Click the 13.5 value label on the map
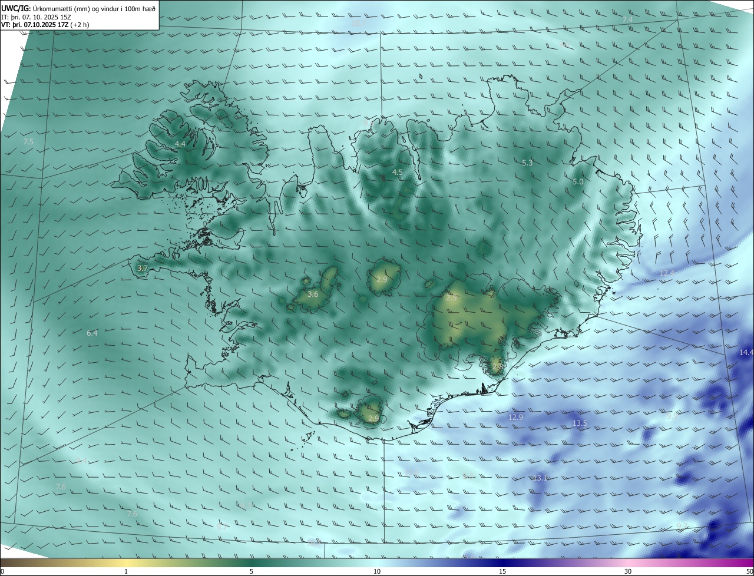Viewport: 754px width, 576px height. [580, 423]
